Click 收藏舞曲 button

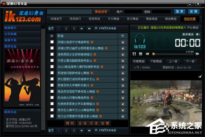pyautogui.click(x=139, y=61)
